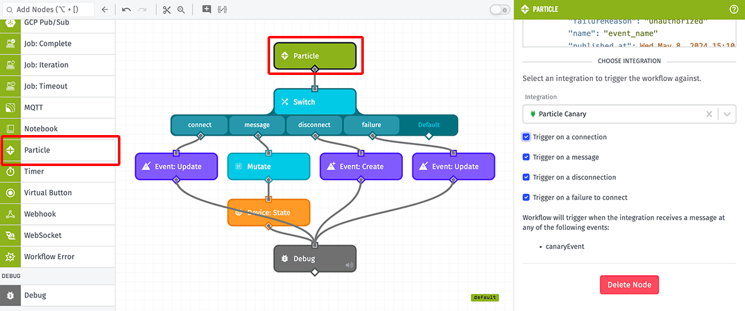Screen dimensions: 745x311
Task: Open the Integration dropdown arrow
Action: click(727, 114)
